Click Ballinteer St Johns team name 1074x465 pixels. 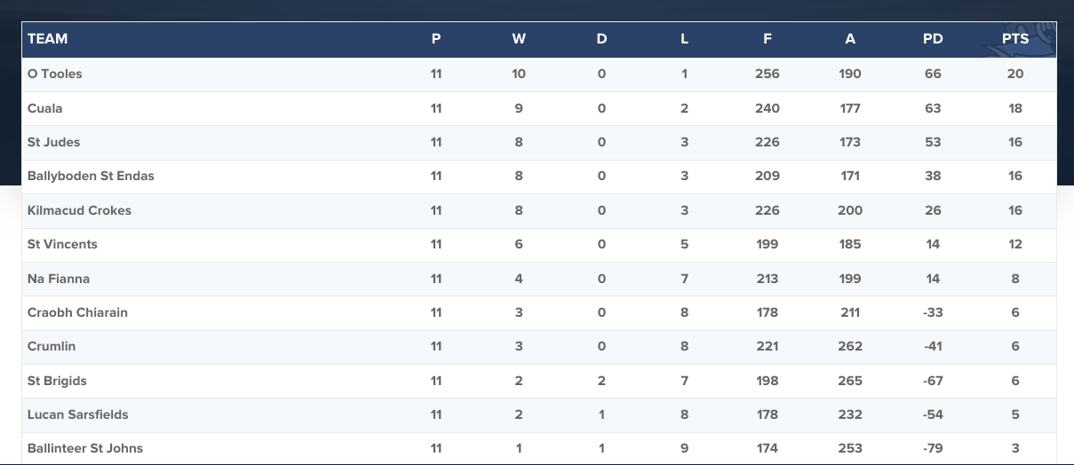(85, 448)
